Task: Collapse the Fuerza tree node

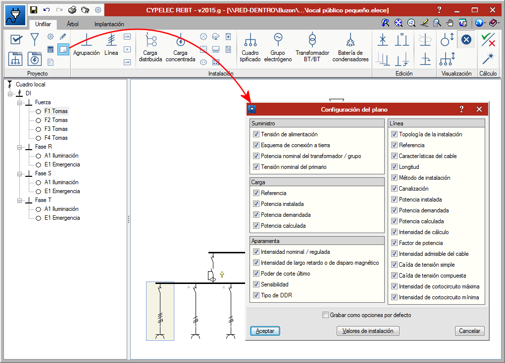Action: (19, 103)
